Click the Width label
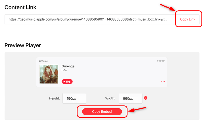The image size is (204, 124). [x=110, y=98]
